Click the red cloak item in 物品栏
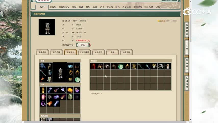This screenshot has width=218, height=123. pos(94,66)
